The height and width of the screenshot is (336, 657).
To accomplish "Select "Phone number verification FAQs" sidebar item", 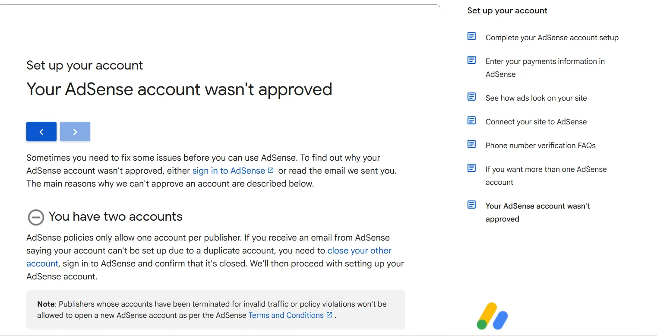I will tap(540, 146).
